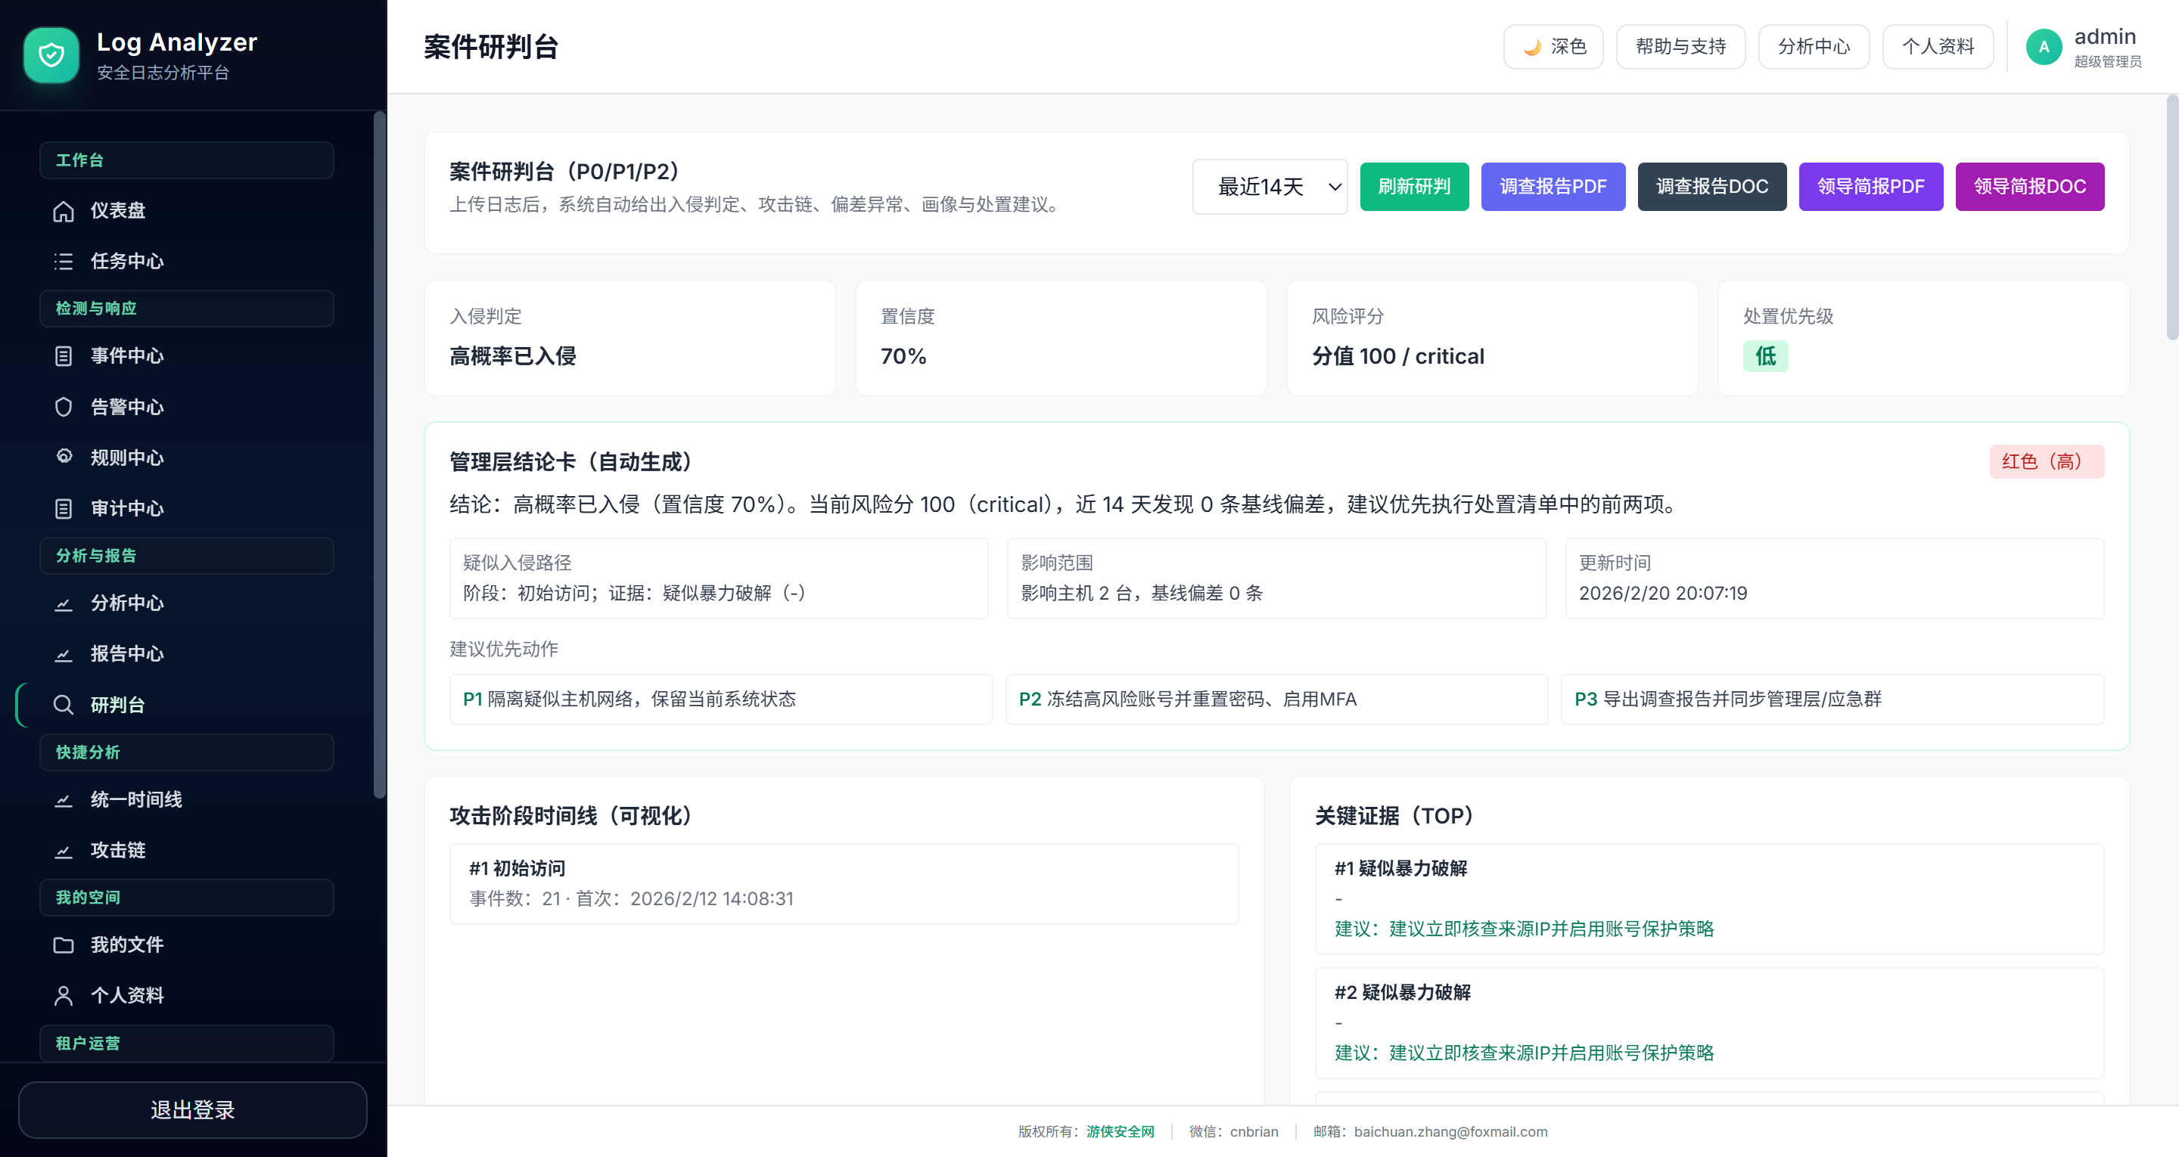The height and width of the screenshot is (1157, 2179).
Task: Click the folder icon for 我的文件
Action: (x=64, y=945)
